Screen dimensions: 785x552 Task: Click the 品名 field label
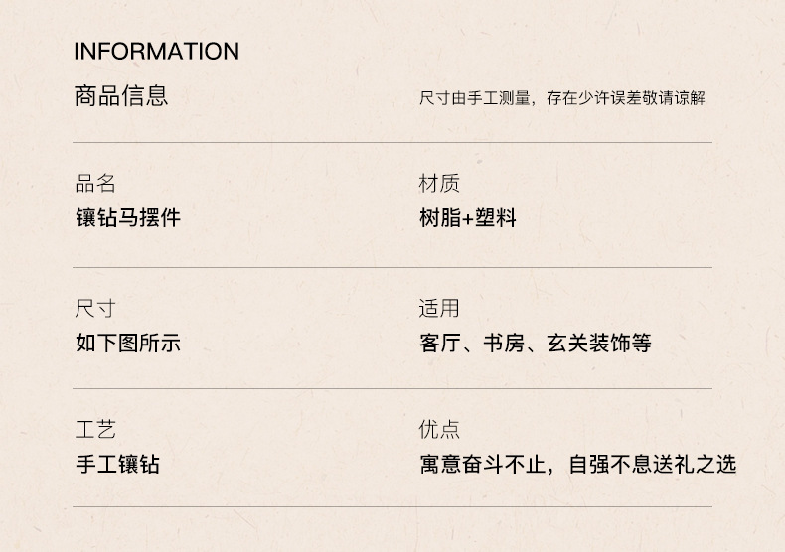(95, 183)
